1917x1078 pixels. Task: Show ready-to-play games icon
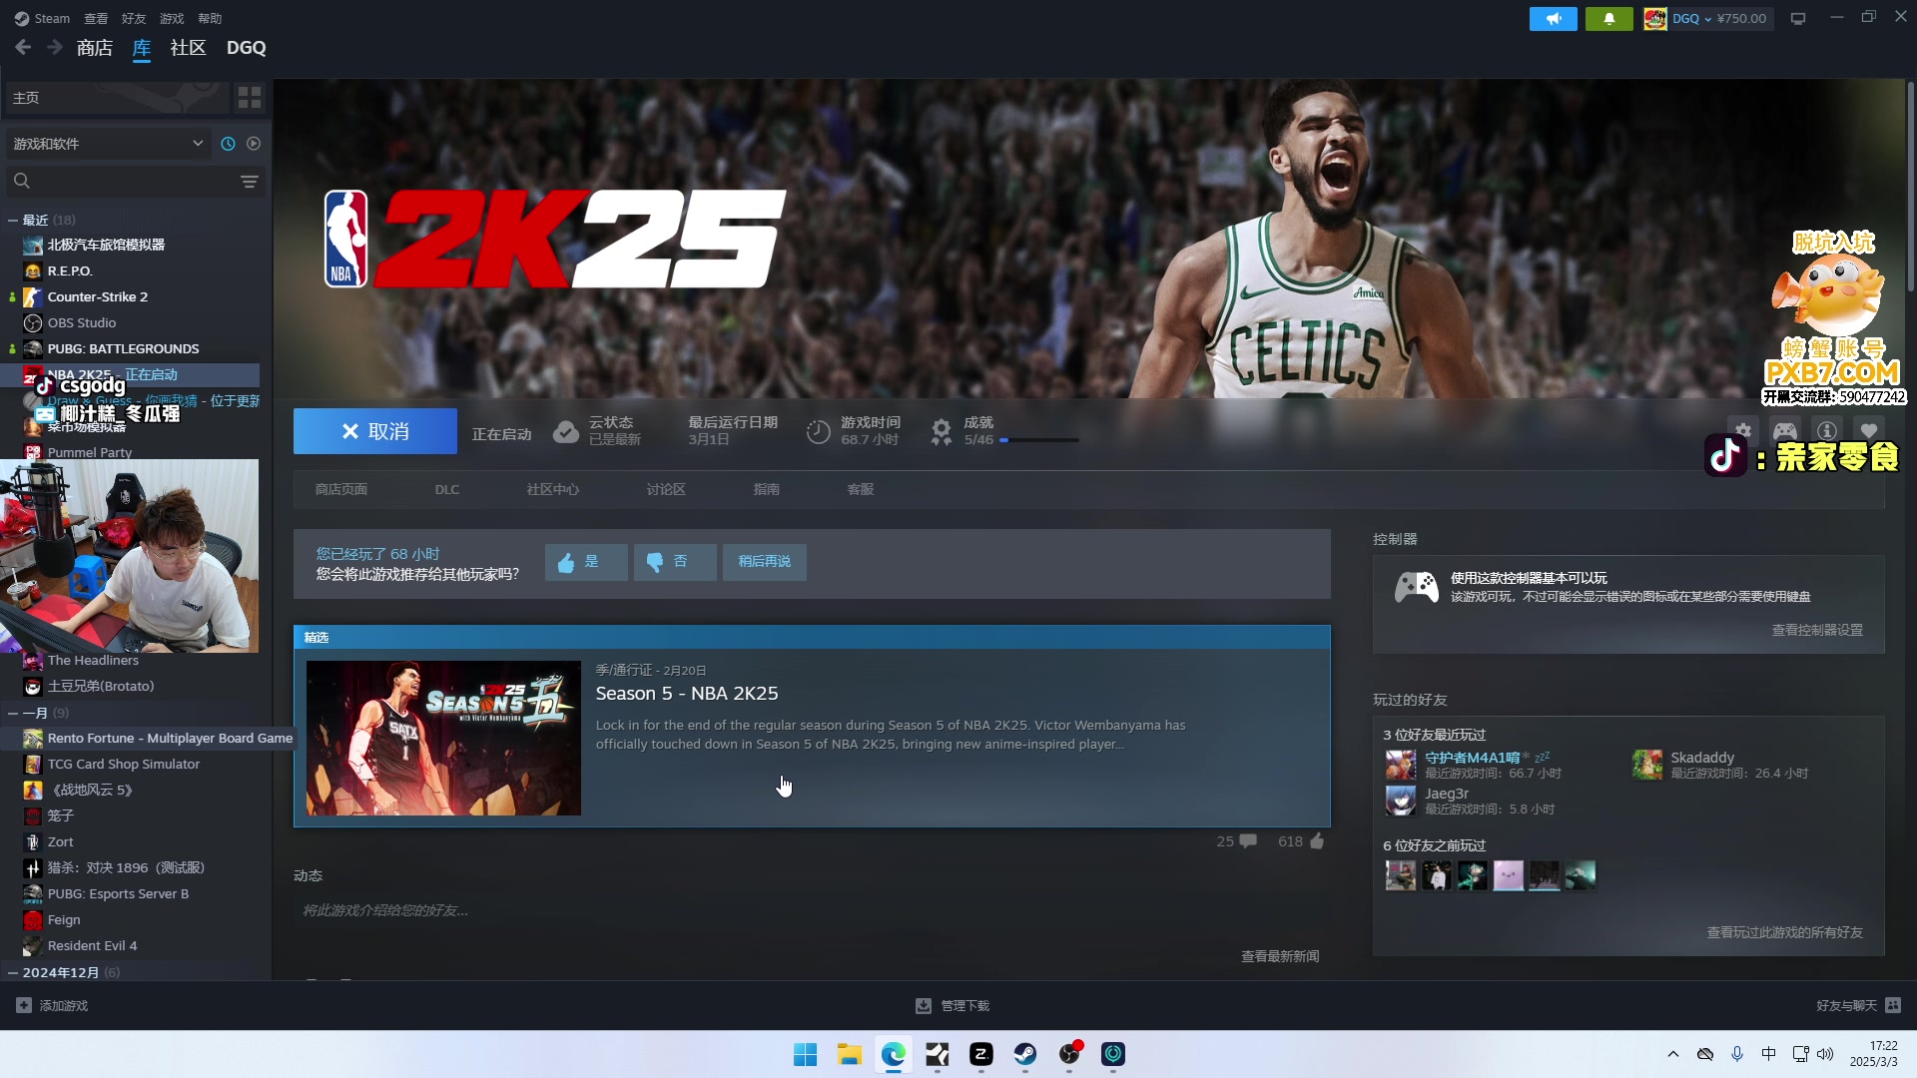point(254,144)
